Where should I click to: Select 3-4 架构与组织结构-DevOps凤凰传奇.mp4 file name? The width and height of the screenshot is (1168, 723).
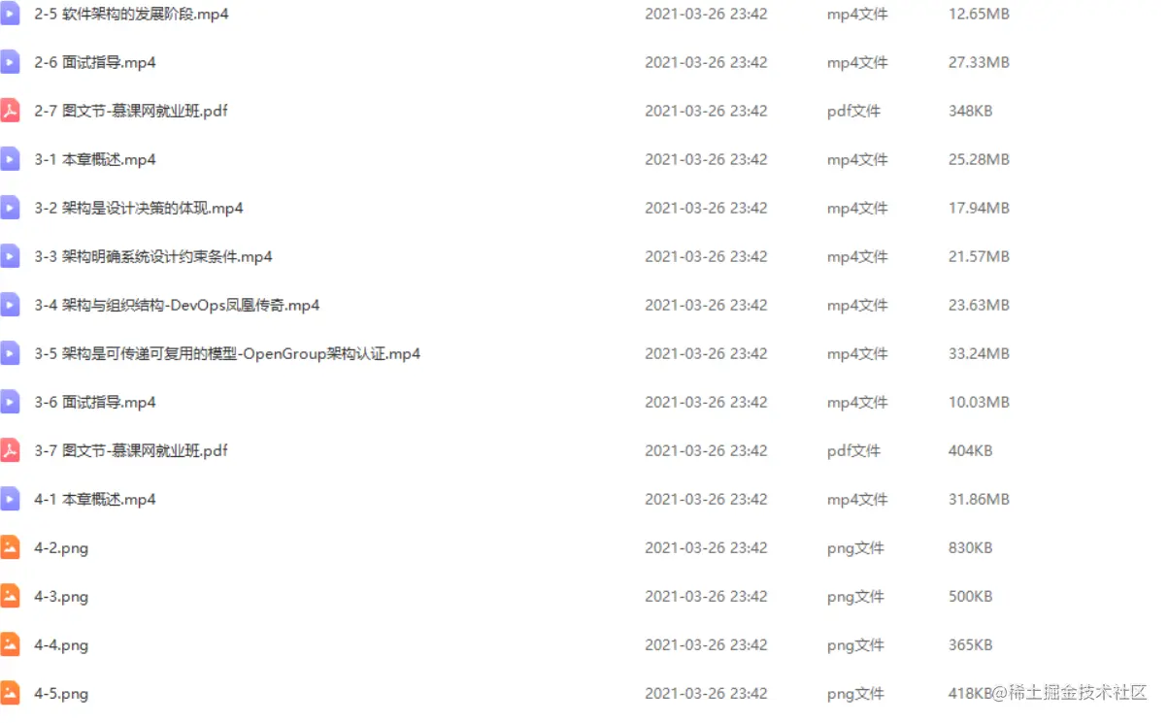pyautogui.click(x=177, y=305)
